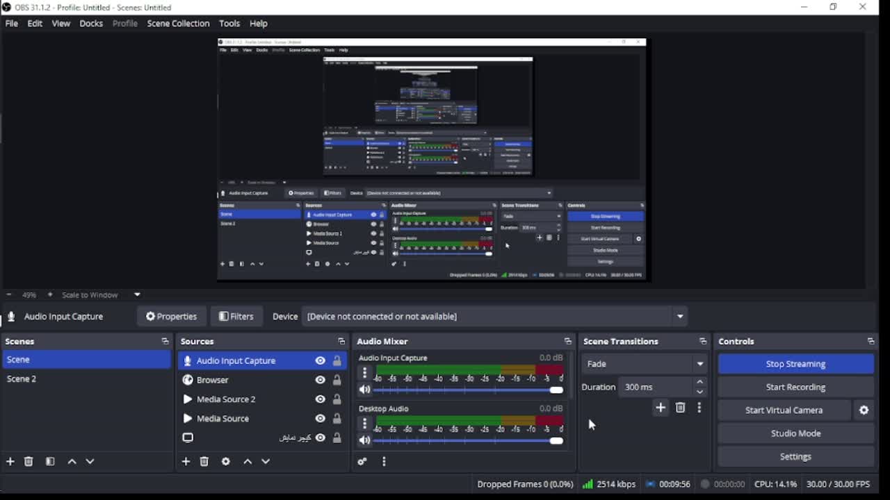Open Audio Mixer menu dots at bottom
The image size is (890, 500).
(384, 461)
